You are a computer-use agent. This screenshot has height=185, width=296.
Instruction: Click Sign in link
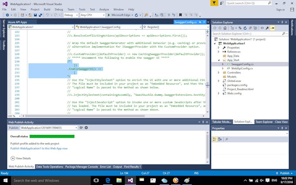(280, 10)
